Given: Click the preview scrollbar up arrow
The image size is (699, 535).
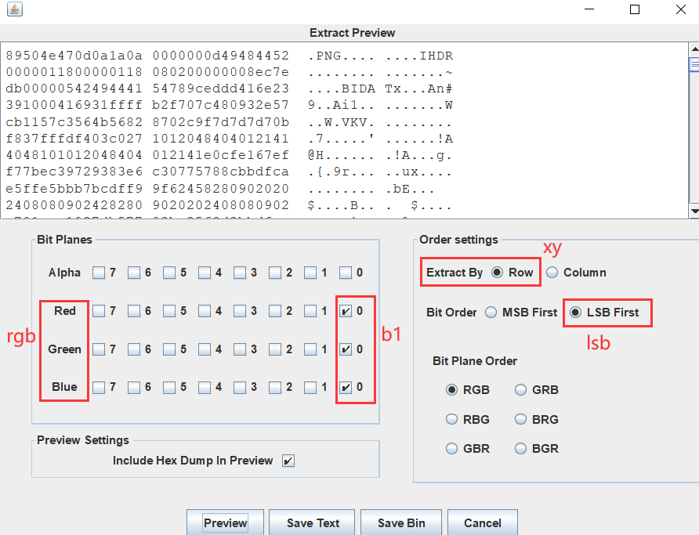Looking at the screenshot, I should point(694,49).
